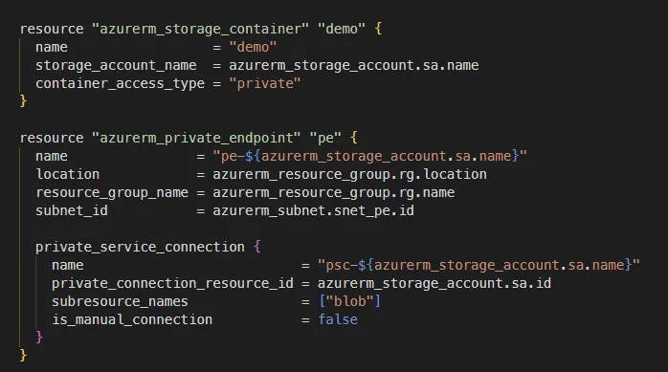
Task: Click the "azurerm_private_endpoint" resource type string
Action: tap(196, 138)
